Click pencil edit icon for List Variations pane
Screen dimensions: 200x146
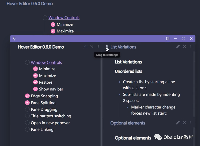[x=178, y=47]
